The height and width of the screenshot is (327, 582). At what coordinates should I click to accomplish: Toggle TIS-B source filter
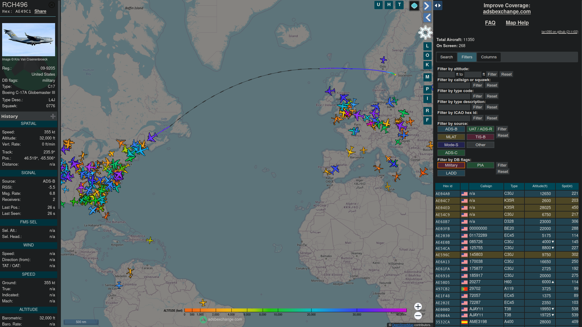480,137
